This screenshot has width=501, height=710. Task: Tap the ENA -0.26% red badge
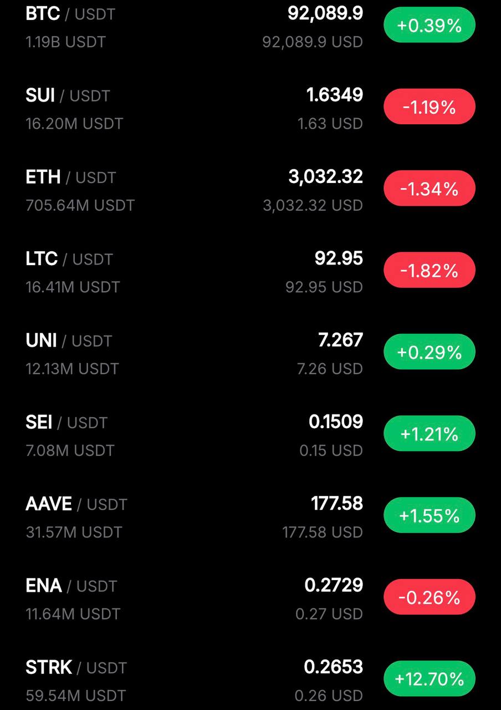pyautogui.click(x=430, y=597)
